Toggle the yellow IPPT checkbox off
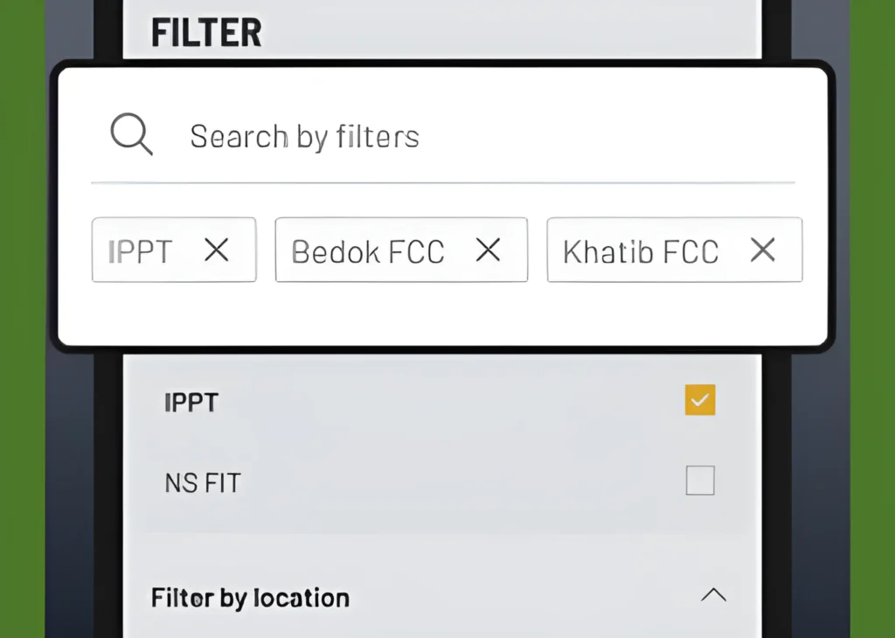Viewport: 895px width, 638px height. (699, 401)
